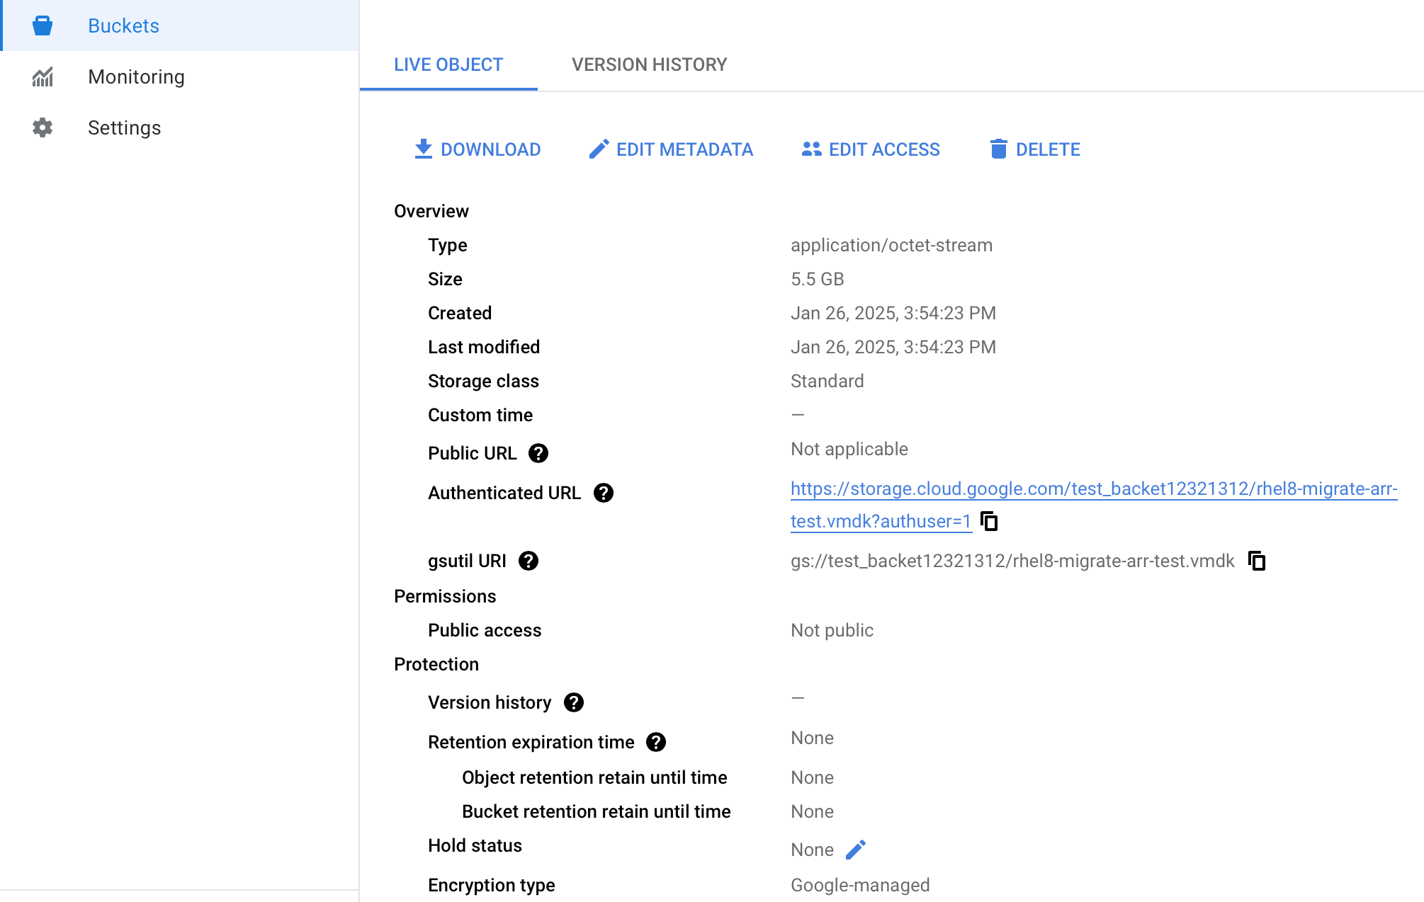Image resolution: width=1424 pixels, height=902 pixels.
Task: Open Edit Access dialog
Action: click(x=871, y=149)
